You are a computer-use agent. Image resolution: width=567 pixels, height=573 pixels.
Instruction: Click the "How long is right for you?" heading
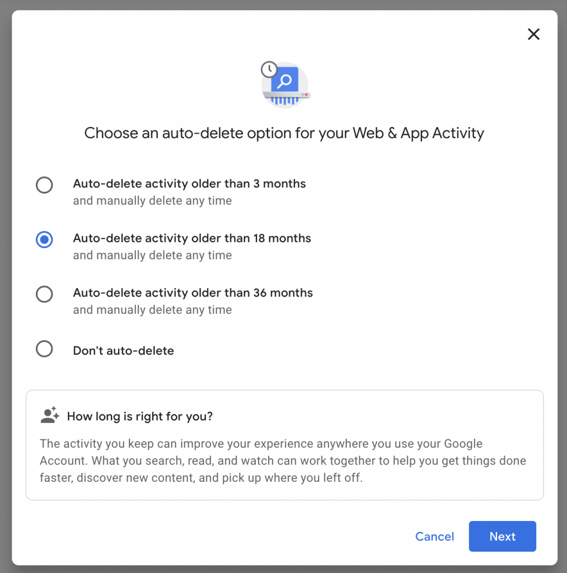click(x=140, y=416)
